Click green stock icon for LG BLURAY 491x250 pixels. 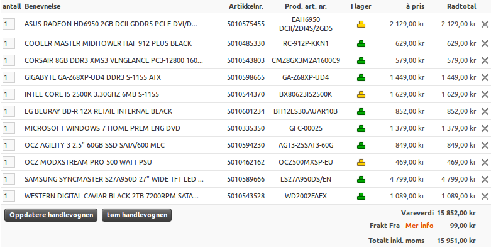(x=361, y=111)
